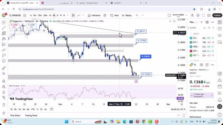Create a new Alert

coord(114,16)
